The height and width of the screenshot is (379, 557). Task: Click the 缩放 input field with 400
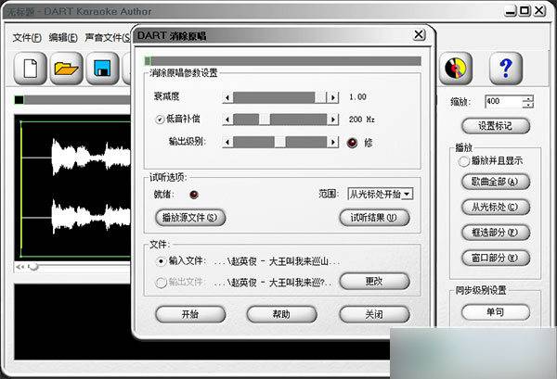pyautogui.click(x=501, y=101)
